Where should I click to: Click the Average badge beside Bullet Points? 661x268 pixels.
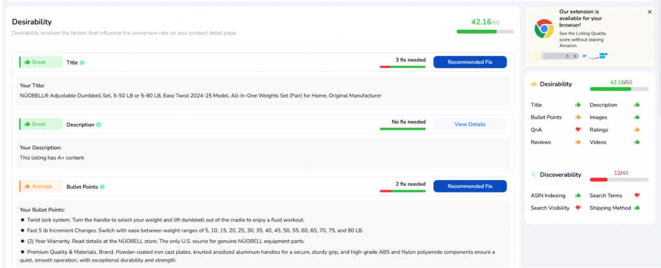41,186
